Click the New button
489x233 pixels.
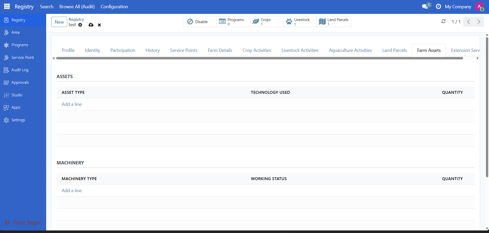(x=59, y=22)
